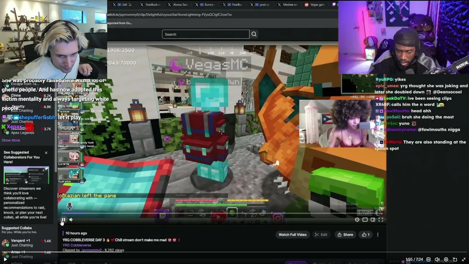This screenshot has height=264, width=469.
Task: Open the YRG Cobbleverse category link
Action: pos(77,245)
